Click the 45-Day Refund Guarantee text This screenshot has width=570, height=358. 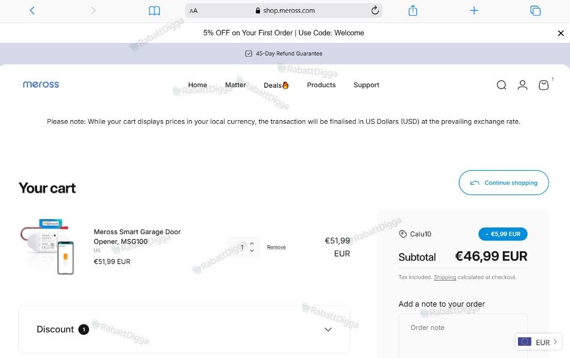[x=289, y=54]
